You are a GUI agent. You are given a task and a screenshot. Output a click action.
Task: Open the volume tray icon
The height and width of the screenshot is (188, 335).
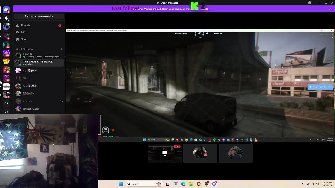tap(318, 184)
